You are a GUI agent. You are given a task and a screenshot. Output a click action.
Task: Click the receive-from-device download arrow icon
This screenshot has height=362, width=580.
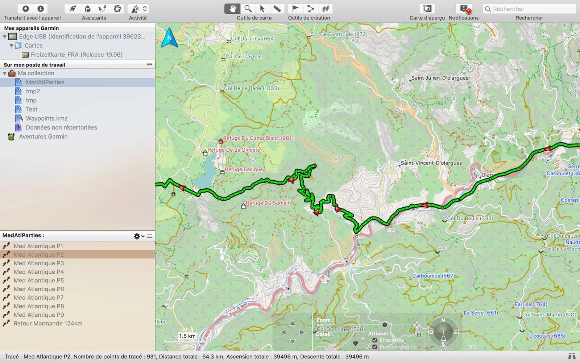point(41,9)
